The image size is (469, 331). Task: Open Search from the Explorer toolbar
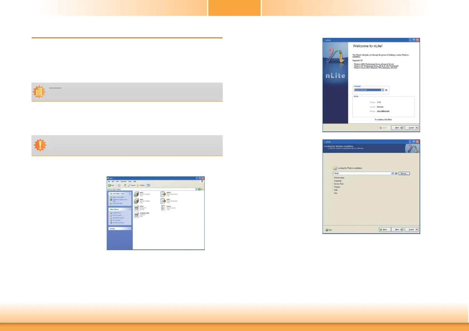132,185
